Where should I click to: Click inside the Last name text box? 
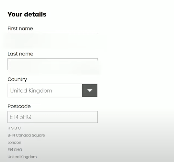tap(52, 64)
